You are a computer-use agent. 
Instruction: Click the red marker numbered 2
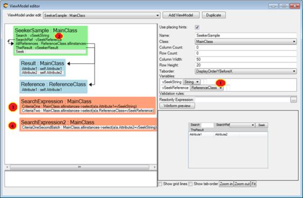[x=59, y=36]
